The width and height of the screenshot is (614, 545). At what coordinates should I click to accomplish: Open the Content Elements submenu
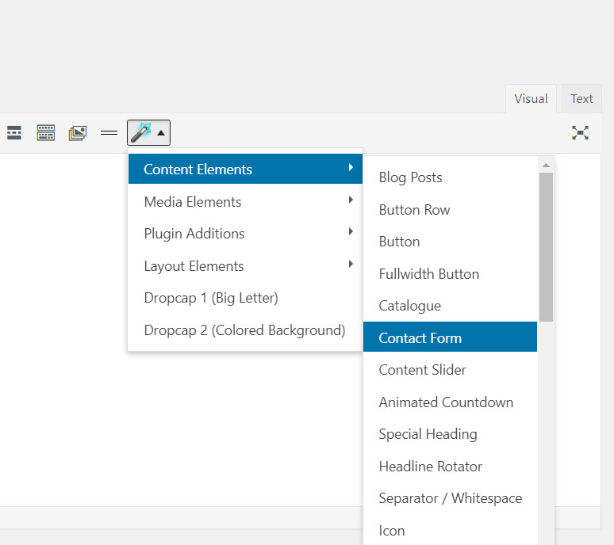pyautogui.click(x=246, y=169)
